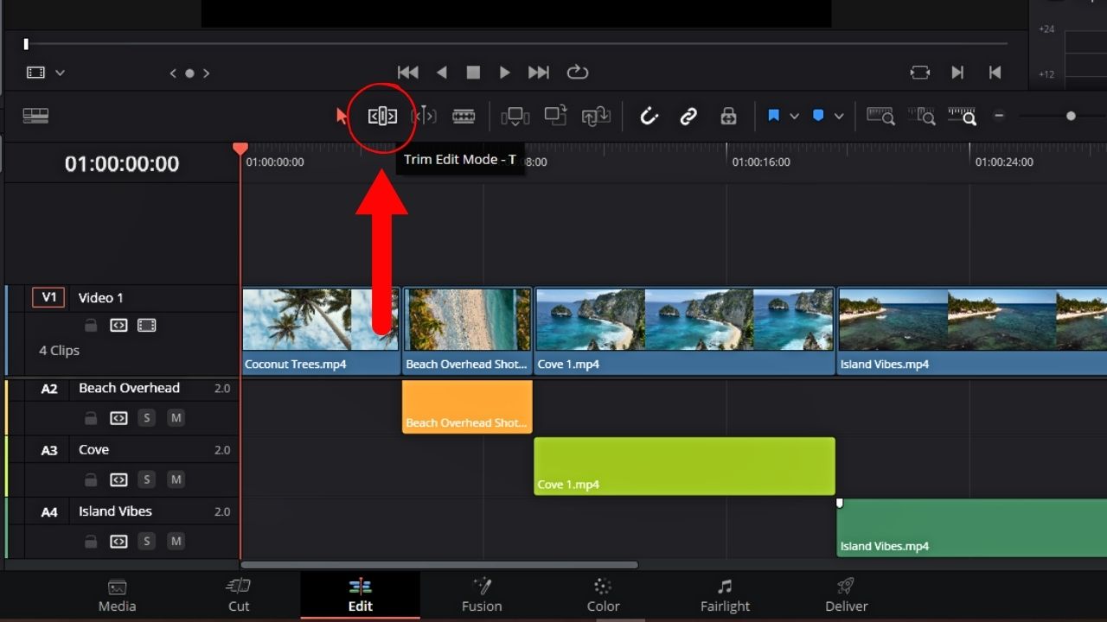
Task: Toggle Position Lock icon
Action: (728, 116)
